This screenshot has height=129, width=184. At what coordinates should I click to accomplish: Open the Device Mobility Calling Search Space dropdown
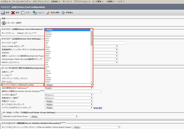click(x=96, y=127)
